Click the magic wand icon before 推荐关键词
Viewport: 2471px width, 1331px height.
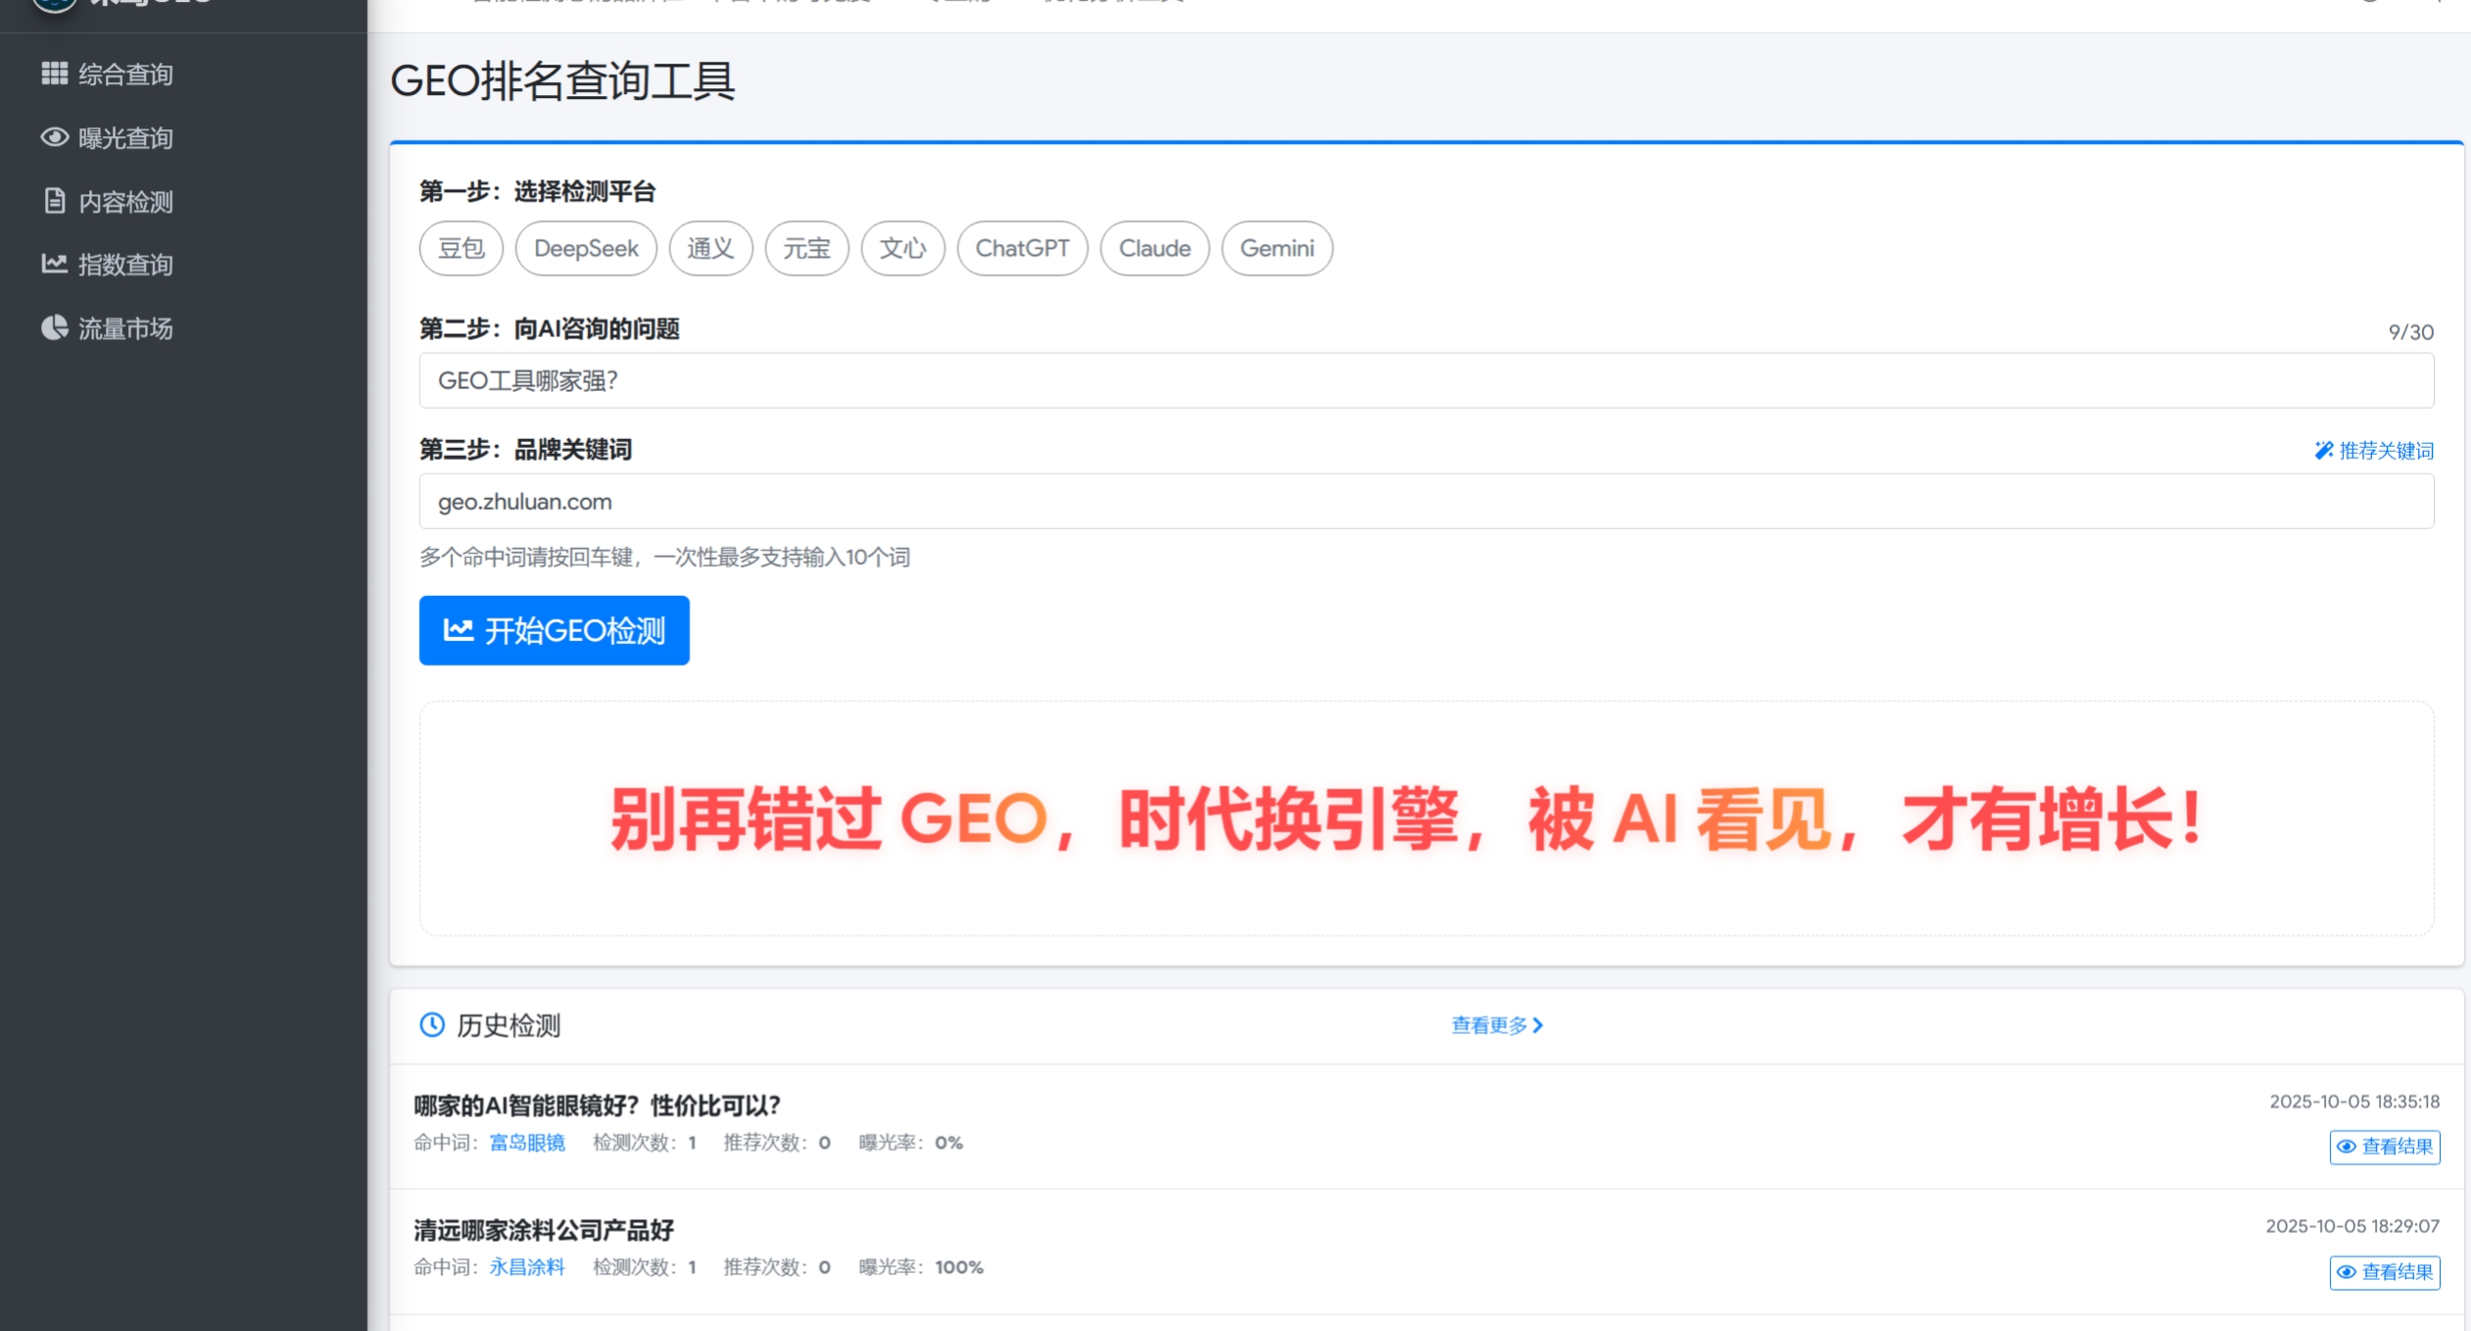(2322, 451)
